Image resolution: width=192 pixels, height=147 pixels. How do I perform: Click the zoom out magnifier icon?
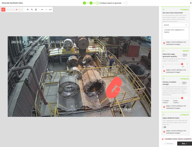point(32,10)
